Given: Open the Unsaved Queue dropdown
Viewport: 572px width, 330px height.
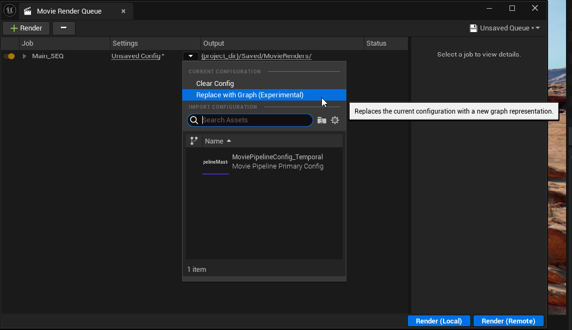Looking at the screenshot, I should click(505, 28).
